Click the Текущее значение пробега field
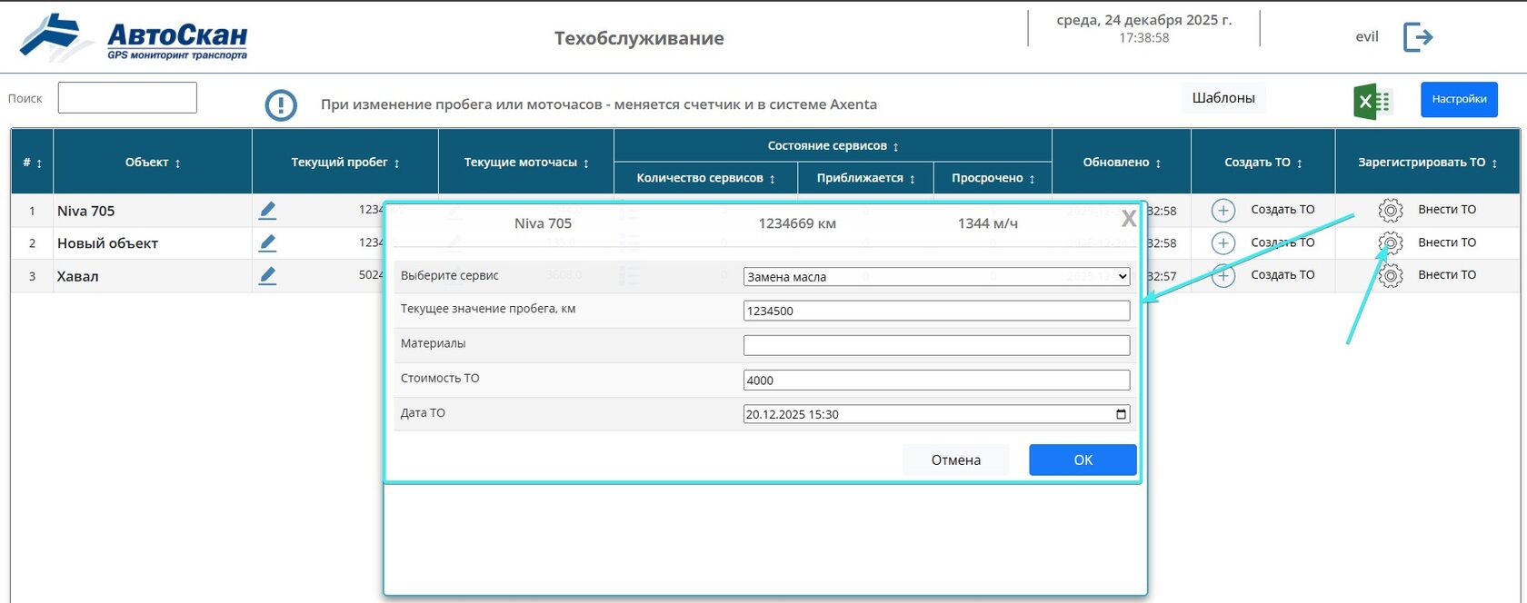The height and width of the screenshot is (603, 1527). click(x=936, y=311)
